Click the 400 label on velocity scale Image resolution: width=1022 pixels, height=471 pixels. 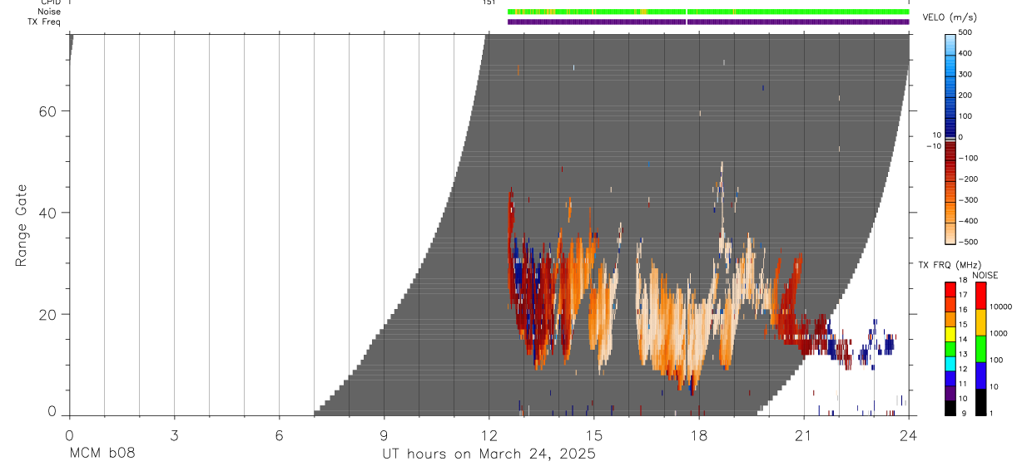(966, 53)
